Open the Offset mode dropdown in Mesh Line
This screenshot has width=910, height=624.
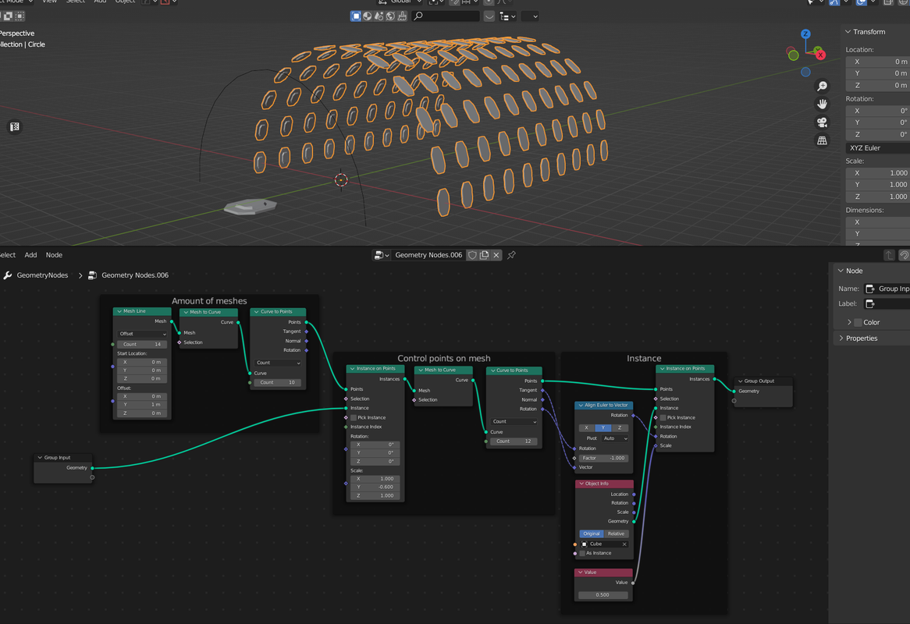coord(142,334)
